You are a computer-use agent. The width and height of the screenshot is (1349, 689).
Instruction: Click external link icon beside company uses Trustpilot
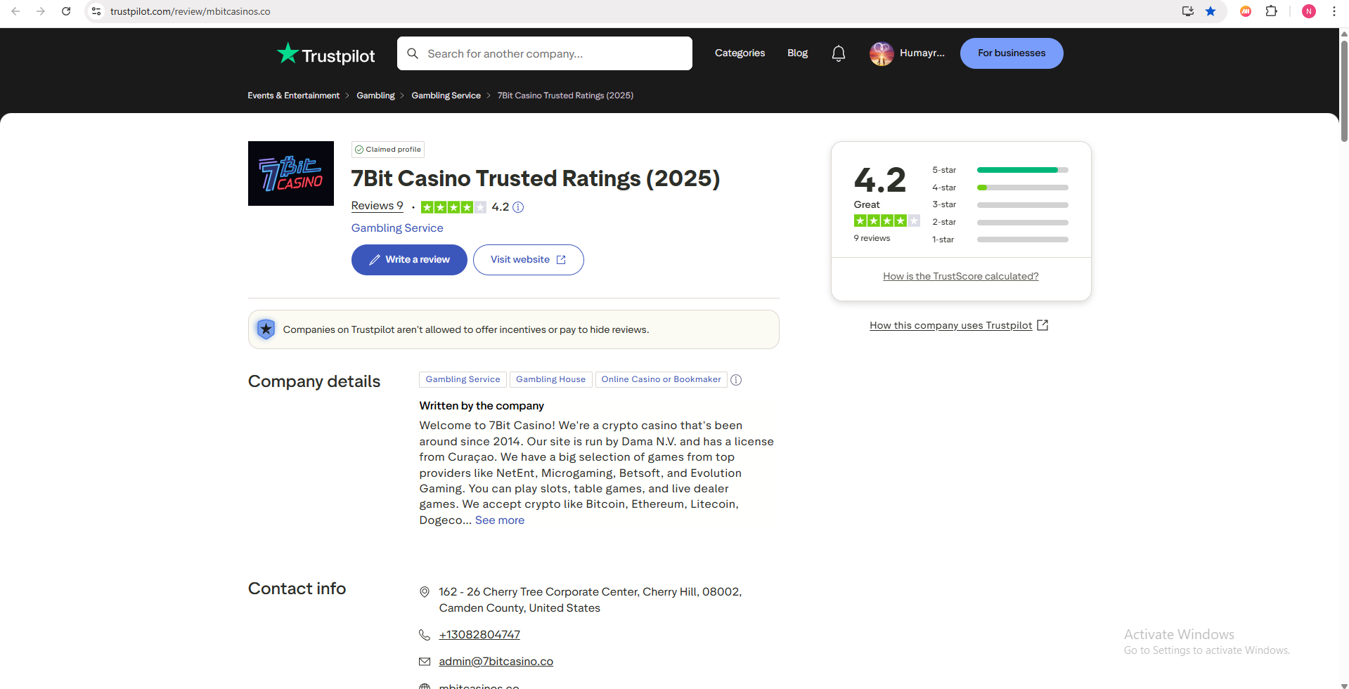point(1043,325)
